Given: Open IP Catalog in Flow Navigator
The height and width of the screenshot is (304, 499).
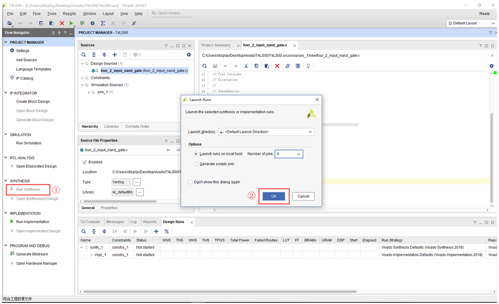Looking at the screenshot, I should 25,78.
